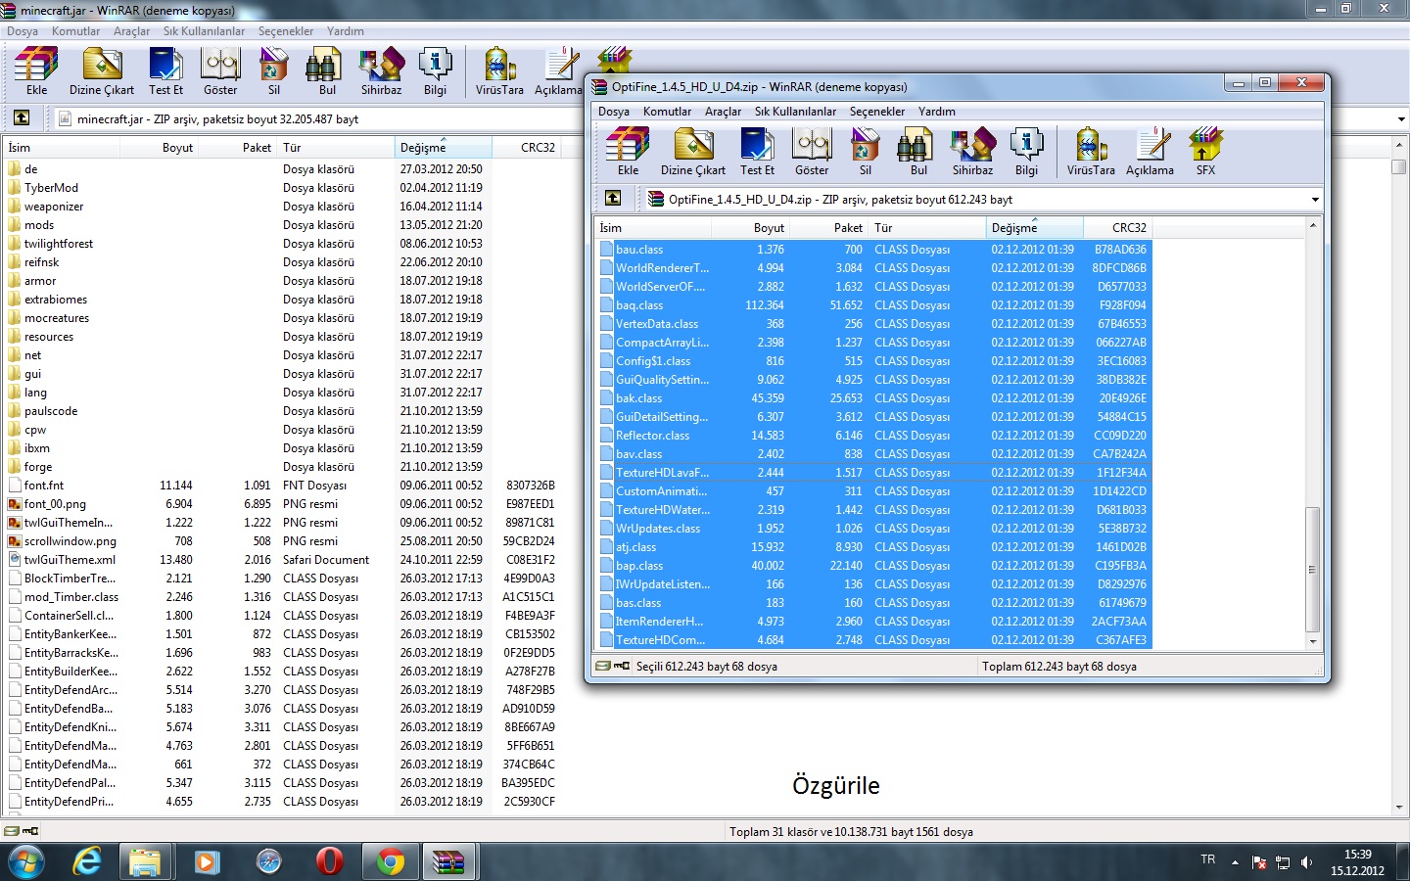1410x881 pixels.
Task: Expand address dropdown in minecraft.jar window
Action: pyautogui.click(x=1401, y=119)
